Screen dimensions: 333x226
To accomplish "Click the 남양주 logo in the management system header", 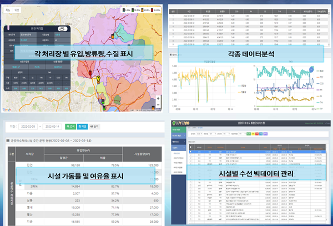I will pyautogui.click(x=181, y=123).
